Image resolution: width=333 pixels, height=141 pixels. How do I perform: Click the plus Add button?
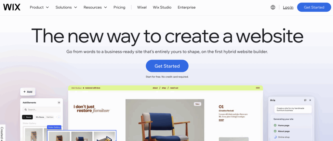coord(28,92)
